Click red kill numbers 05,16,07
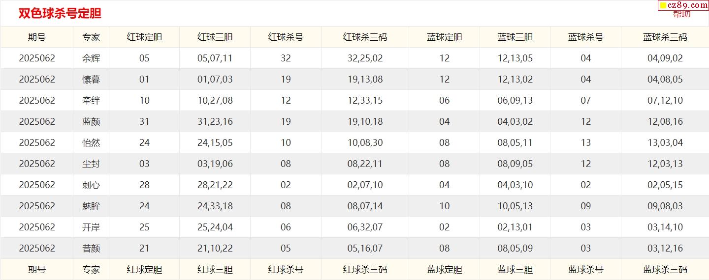This screenshot has height=280, width=709. point(365,249)
